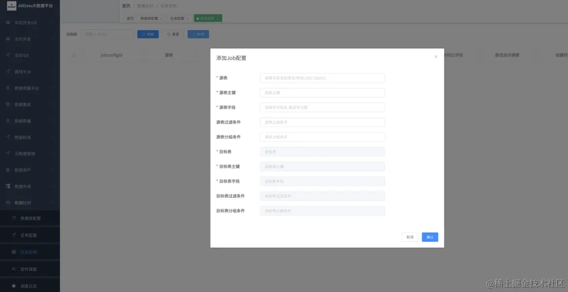The width and height of the screenshot is (568, 292).
Task: Expand the 数据市场 menu chevron
Action: point(53,186)
